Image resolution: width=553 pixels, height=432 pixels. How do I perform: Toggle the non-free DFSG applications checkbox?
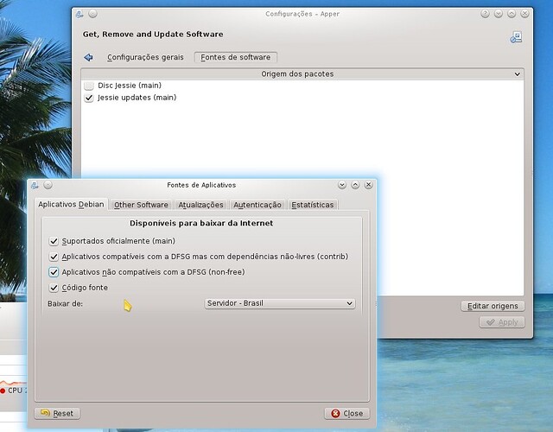pos(54,272)
